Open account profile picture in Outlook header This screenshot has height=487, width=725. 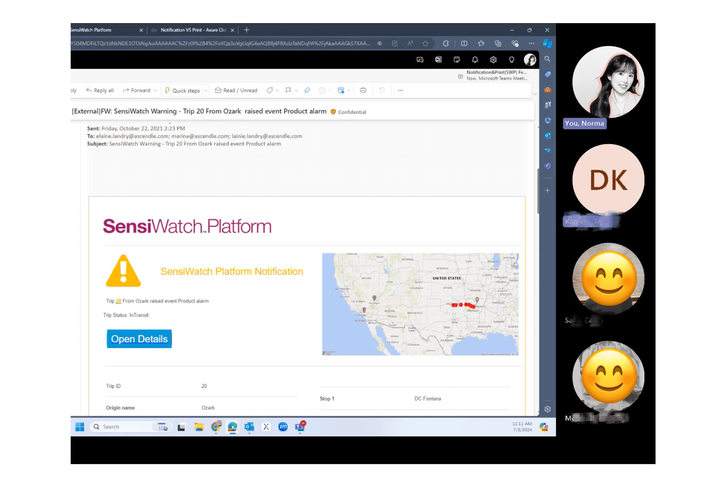[x=530, y=60]
